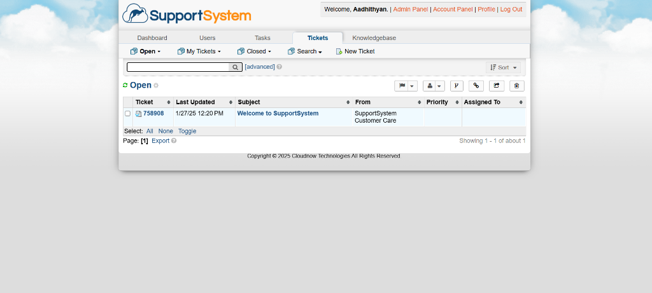Switch to the Knowledgebase tab
Viewport: 652px width, 293px height.
[374, 37]
